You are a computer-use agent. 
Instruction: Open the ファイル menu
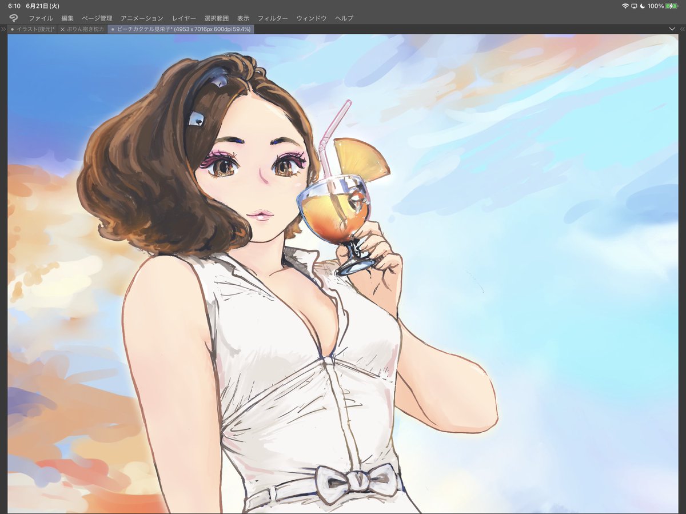41,18
